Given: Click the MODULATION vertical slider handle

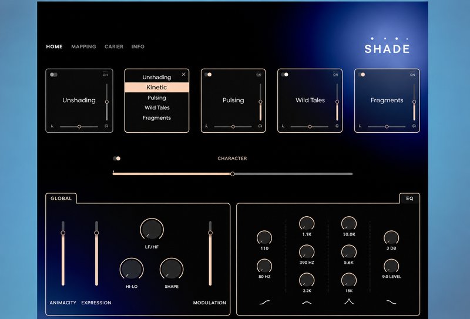Looking at the screenshot, I should click(x=210, y=233).
